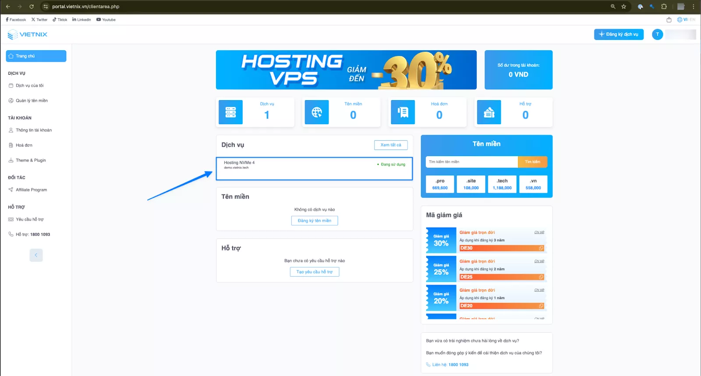Open the Facebook bookmark link

point(16,20)
